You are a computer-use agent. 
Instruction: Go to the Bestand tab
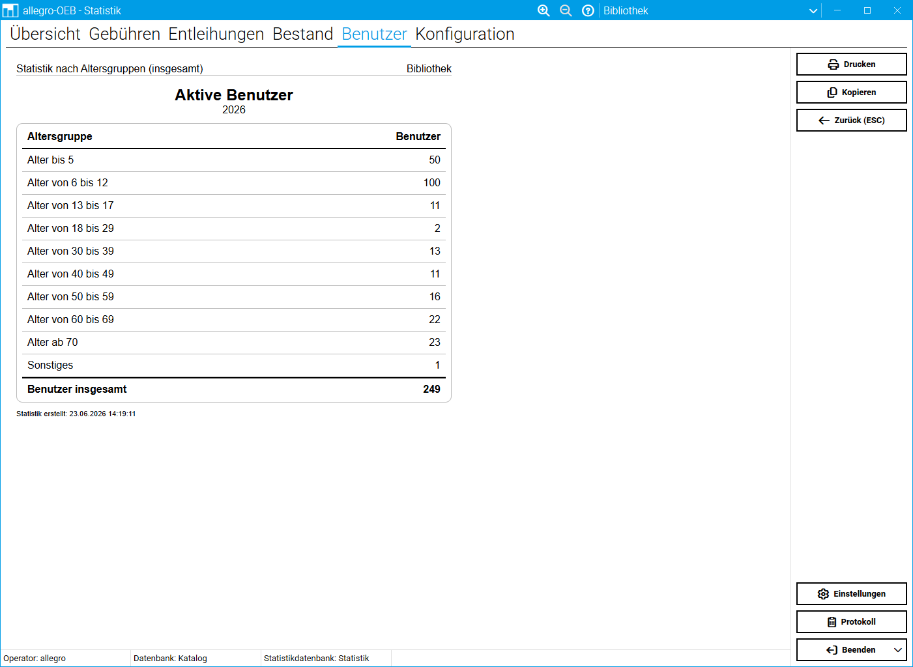click(x=302, y=34)
